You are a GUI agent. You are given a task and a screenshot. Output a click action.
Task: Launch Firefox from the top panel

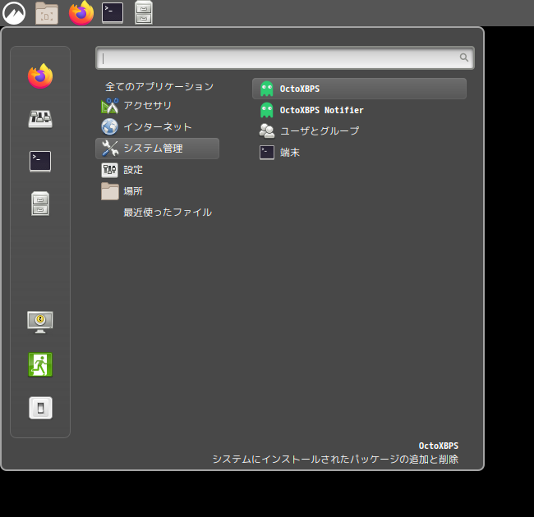point(81,13)
